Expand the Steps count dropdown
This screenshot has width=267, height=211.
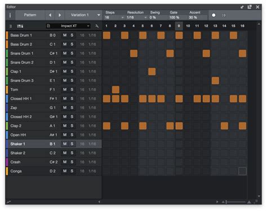point(114,17)
